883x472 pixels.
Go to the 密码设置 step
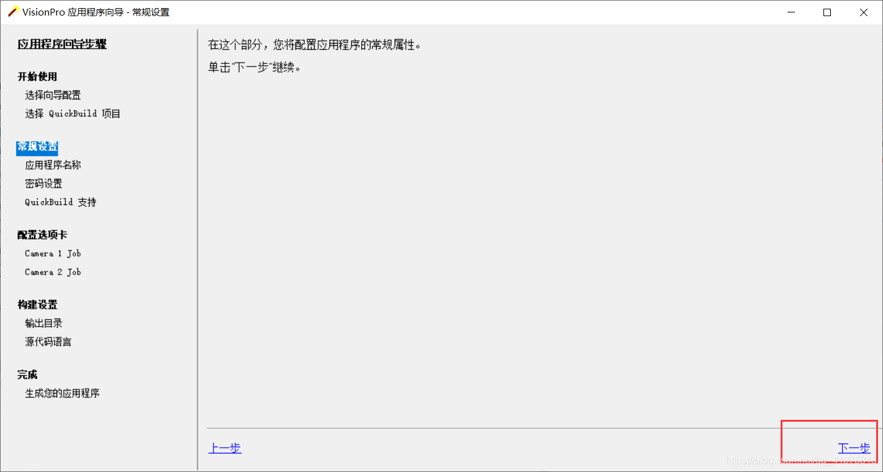[43, 183]
